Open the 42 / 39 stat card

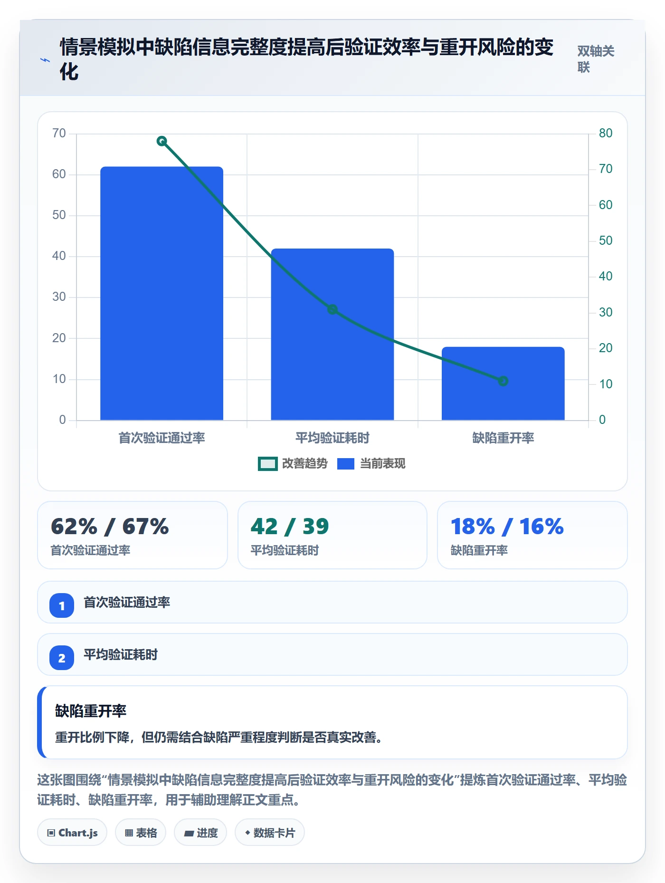(332, 535)
